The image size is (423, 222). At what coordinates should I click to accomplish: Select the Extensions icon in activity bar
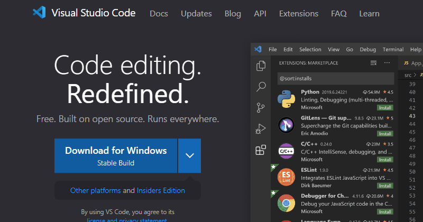(x=261, y=150)
